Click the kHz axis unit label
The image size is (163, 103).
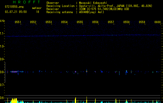[x=2, y=21]
